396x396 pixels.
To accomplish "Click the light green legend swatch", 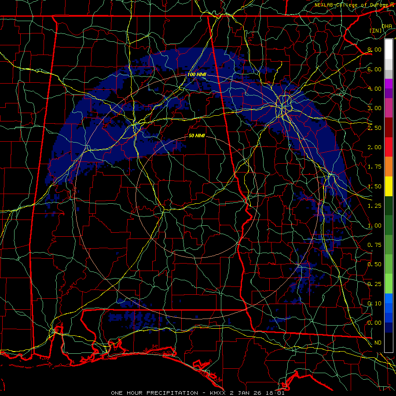I will pos(389,284).
